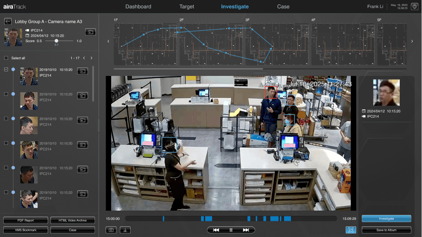Click the import icon on the first checked result
Viewport: 422px width, 237px height.
point(82,71)
